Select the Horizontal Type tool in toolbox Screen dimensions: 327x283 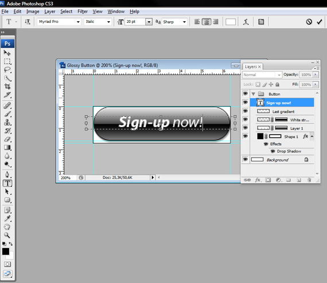[7, 183]
